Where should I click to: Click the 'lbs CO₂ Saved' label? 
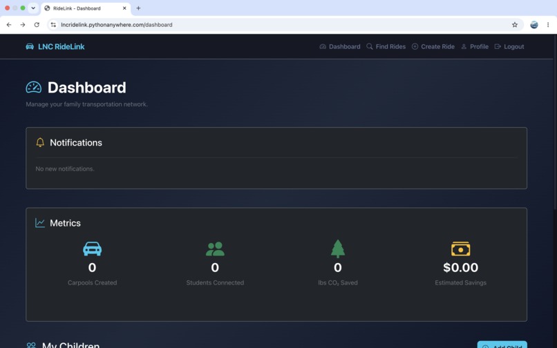point(338,283)
